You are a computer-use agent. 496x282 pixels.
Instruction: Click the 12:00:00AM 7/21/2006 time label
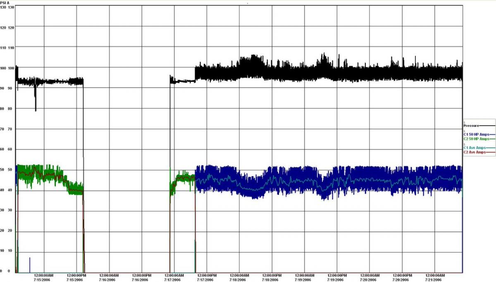pos(435,277)
